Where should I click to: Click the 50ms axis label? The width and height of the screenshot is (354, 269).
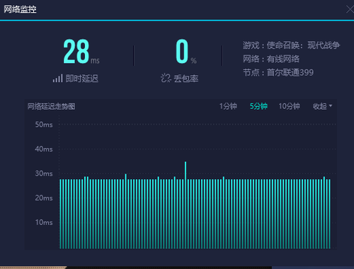click(x=44, y=125)
